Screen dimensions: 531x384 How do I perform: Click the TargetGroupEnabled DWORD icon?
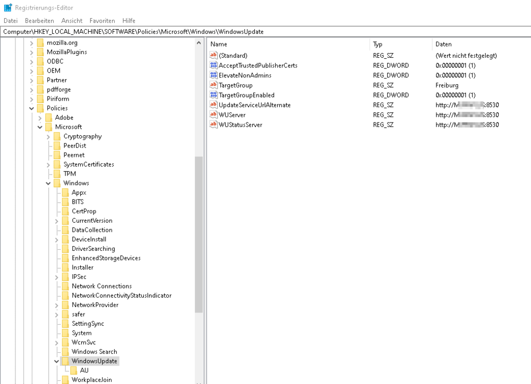[214, 95]
